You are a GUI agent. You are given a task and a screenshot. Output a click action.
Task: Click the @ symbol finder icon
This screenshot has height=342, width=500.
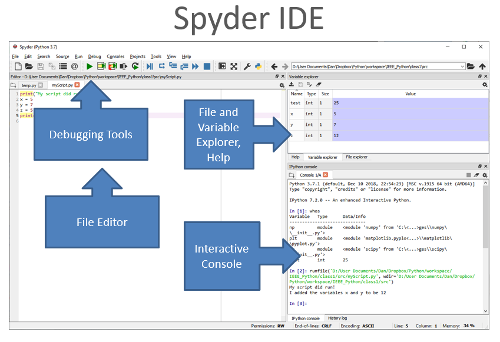pyautogui.click(x=74, y=67)
